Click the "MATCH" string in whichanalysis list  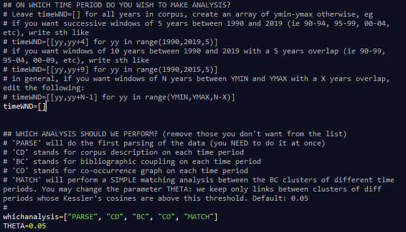tap(198, 217)
